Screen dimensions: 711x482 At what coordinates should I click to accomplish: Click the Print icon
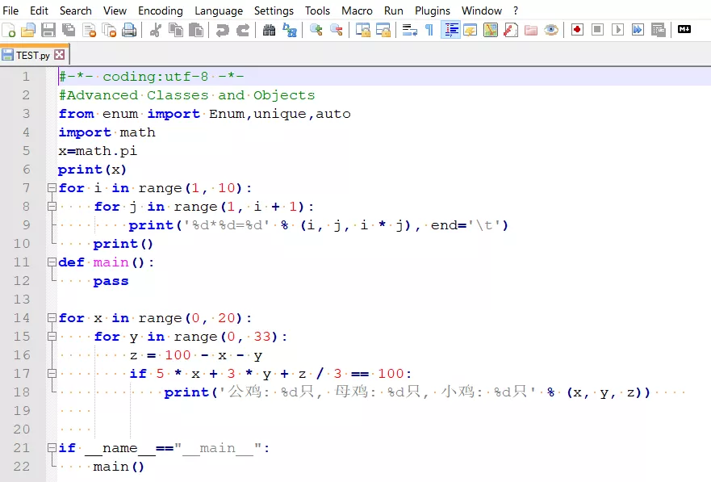click(129, 31)
